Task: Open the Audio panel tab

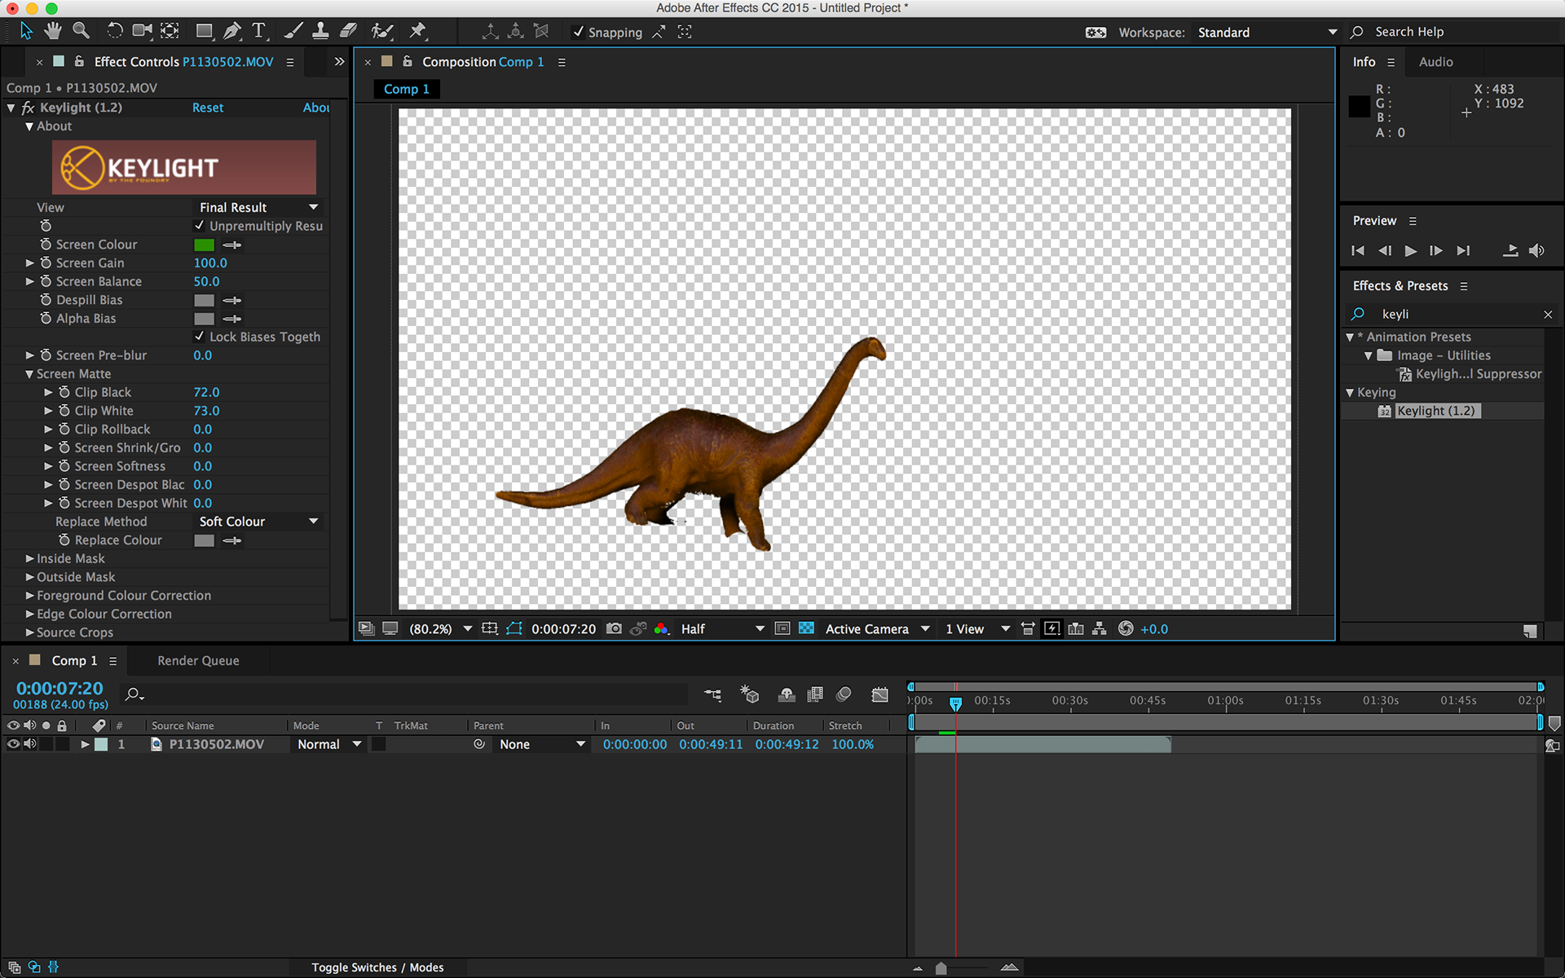Action: click(x=1435, y=62)
